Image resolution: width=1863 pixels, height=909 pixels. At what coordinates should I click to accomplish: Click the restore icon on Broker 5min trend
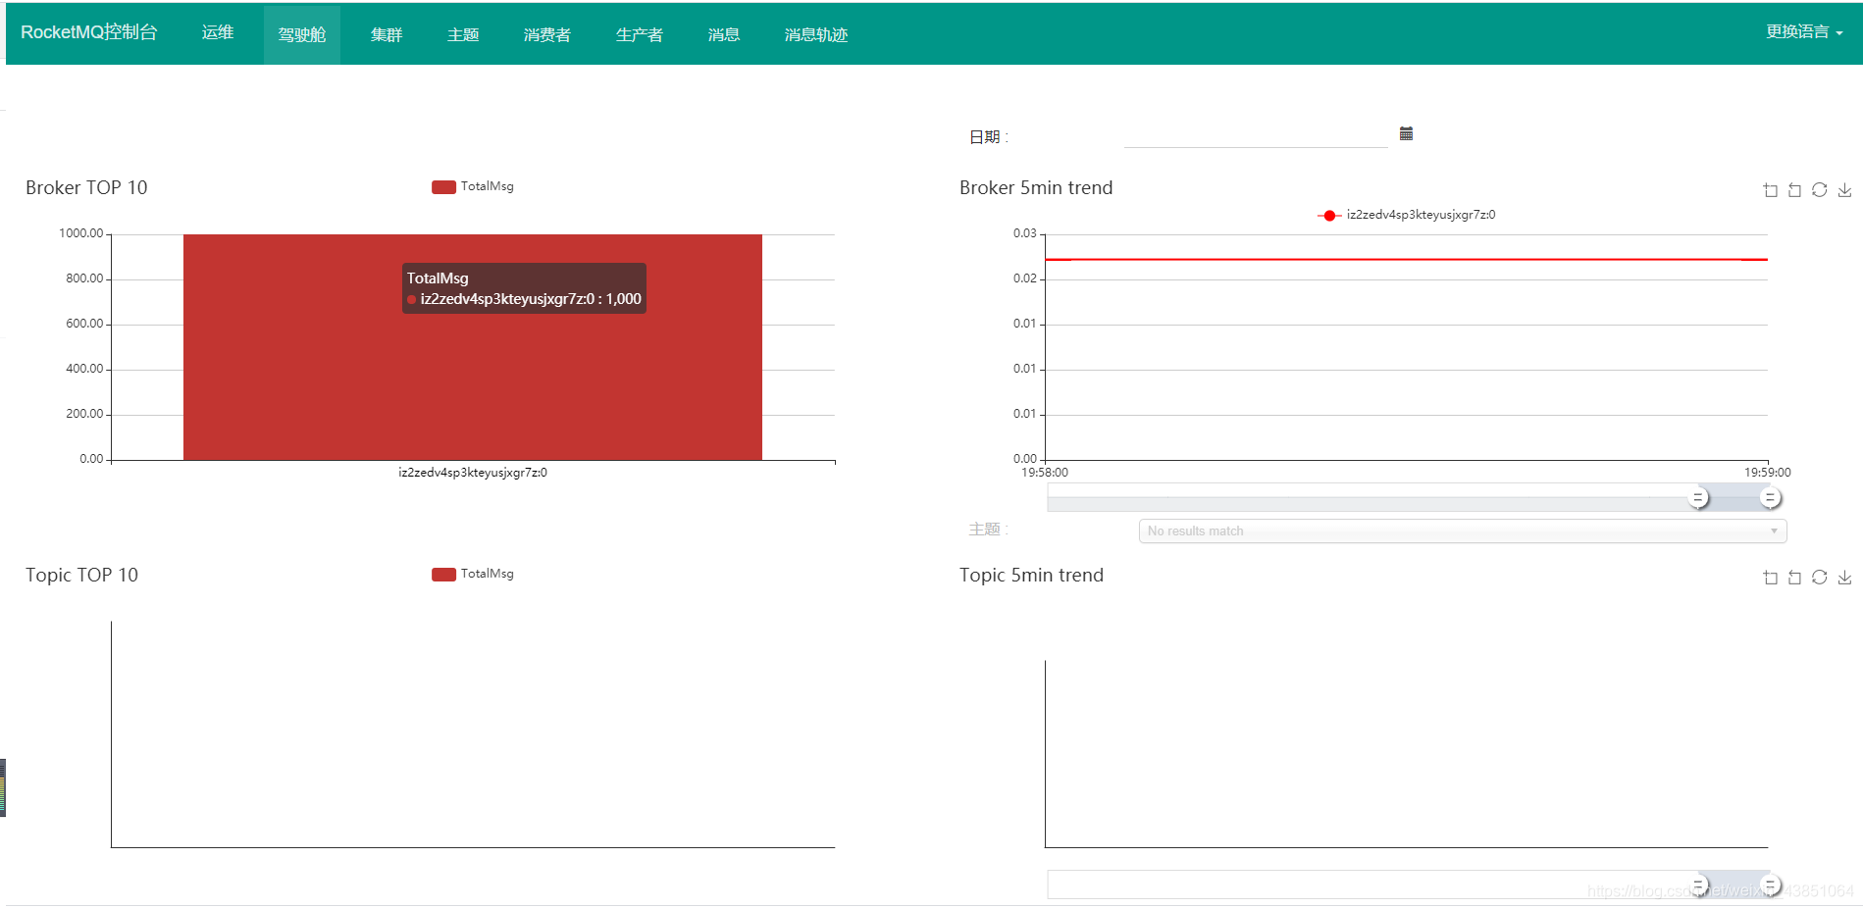[x=1819, y=190]
